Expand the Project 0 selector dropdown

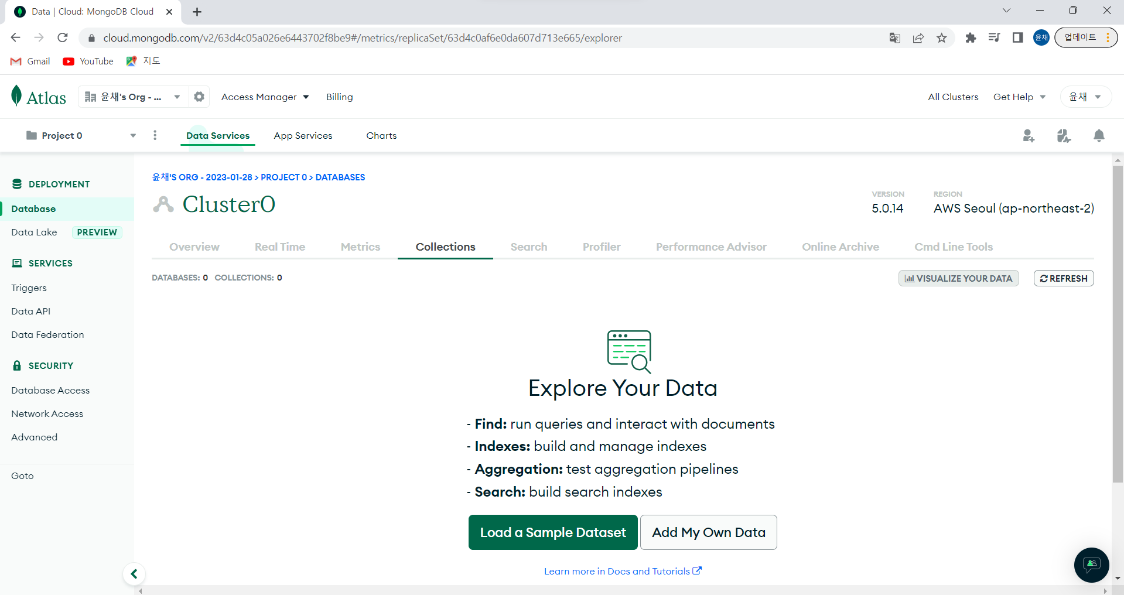[x=81, y=136]
